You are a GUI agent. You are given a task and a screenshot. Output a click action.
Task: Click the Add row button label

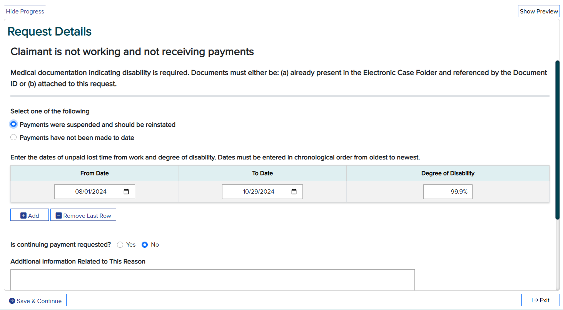(x=33, y=216)
